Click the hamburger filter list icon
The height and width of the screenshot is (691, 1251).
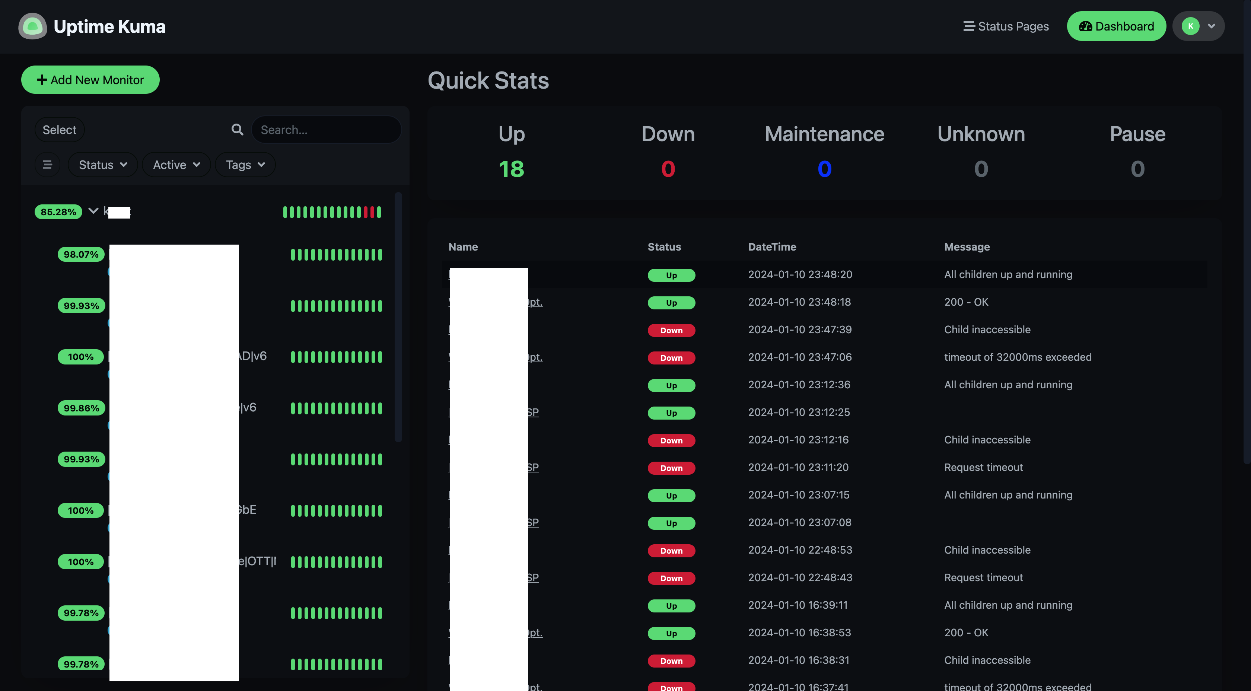coord(48,165)
